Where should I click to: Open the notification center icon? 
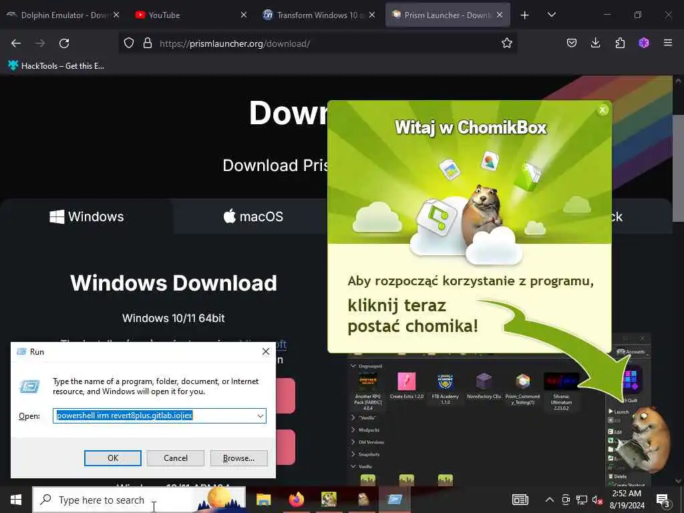click(x=663, y=500)
